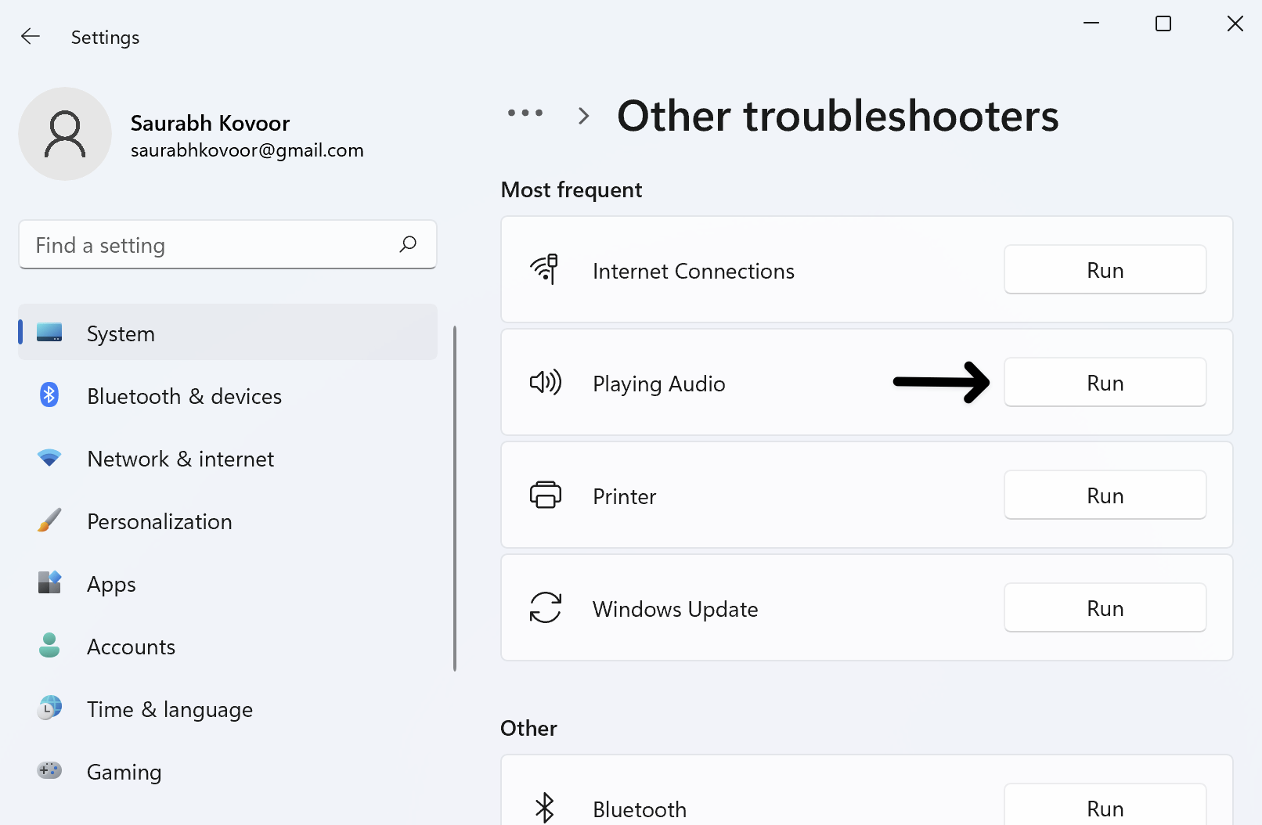Click the Personalization paintbrush icon
This screenshot has width=1262, height=825.
click(x=49, y=520)
